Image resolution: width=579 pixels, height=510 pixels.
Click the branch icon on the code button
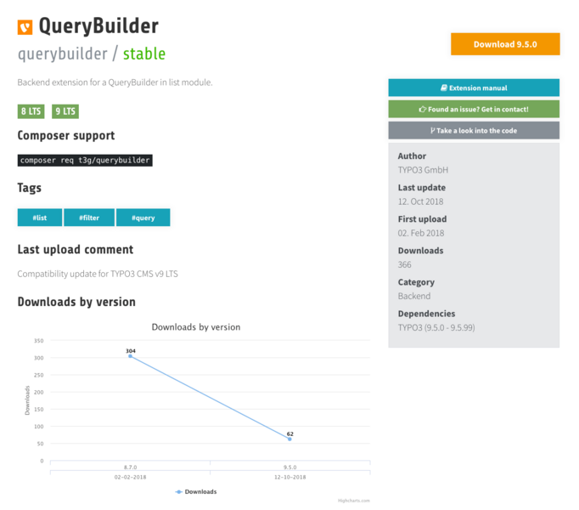[432, 130]
